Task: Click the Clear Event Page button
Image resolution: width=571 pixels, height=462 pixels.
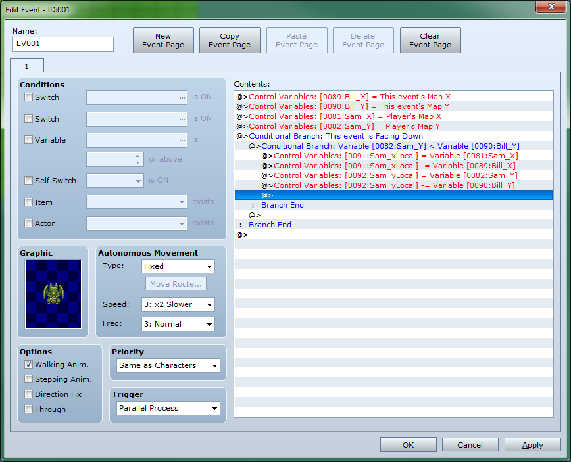Action: [x=430, y=41]
